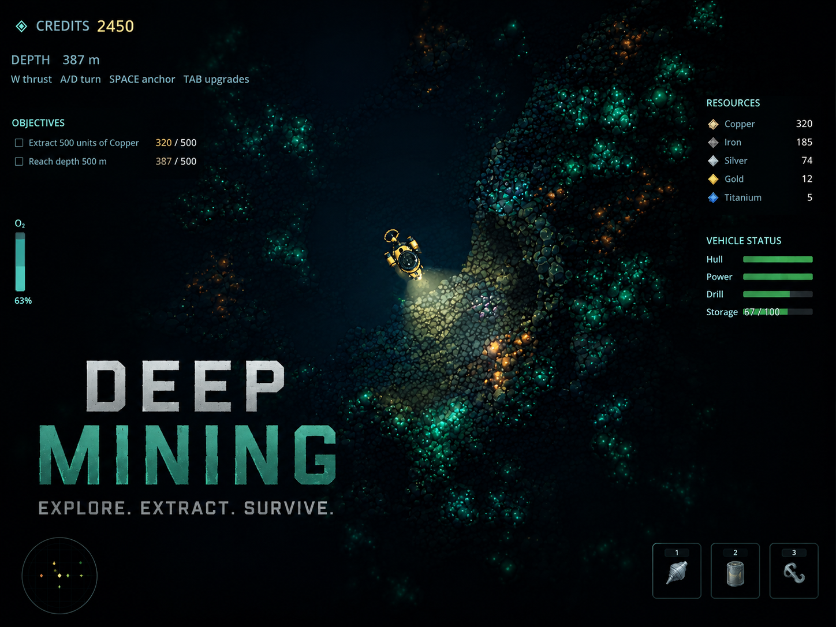This screenshot has width=836, height=627.
Task: Click the blue Titanium resource icon
Action: [x=713, y=197]
